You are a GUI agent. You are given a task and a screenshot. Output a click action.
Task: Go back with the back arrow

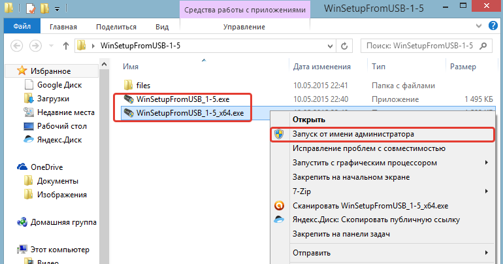[17, 46]
